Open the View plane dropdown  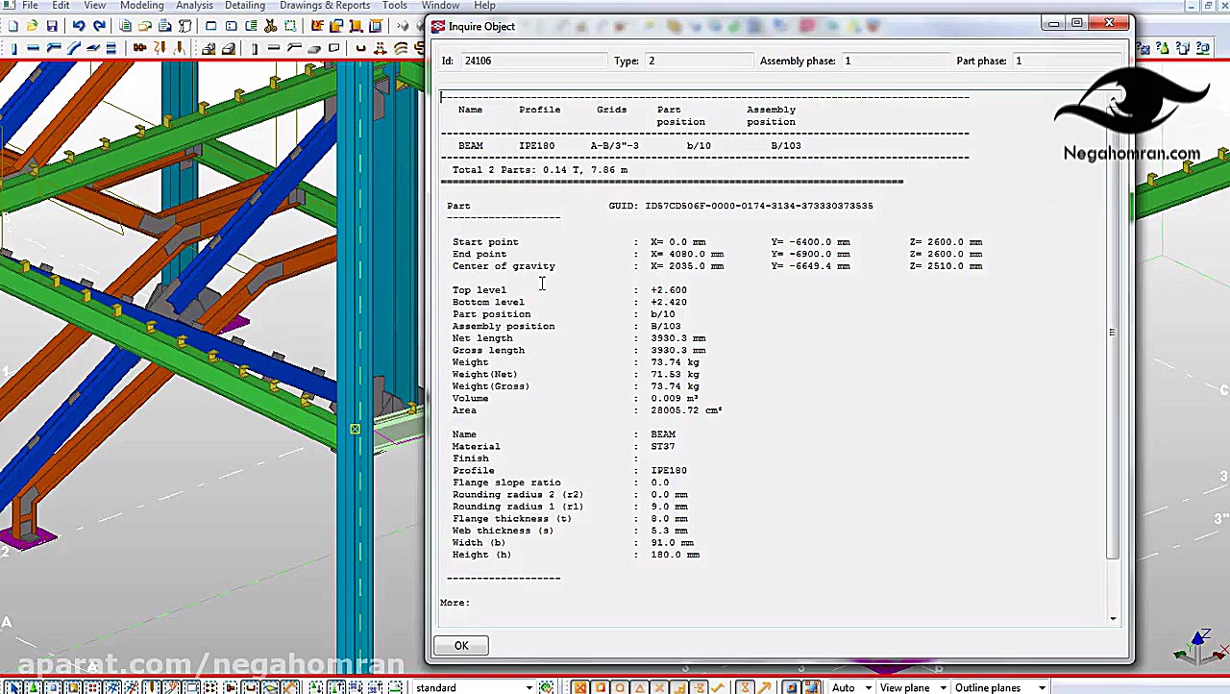pos(914,687)
